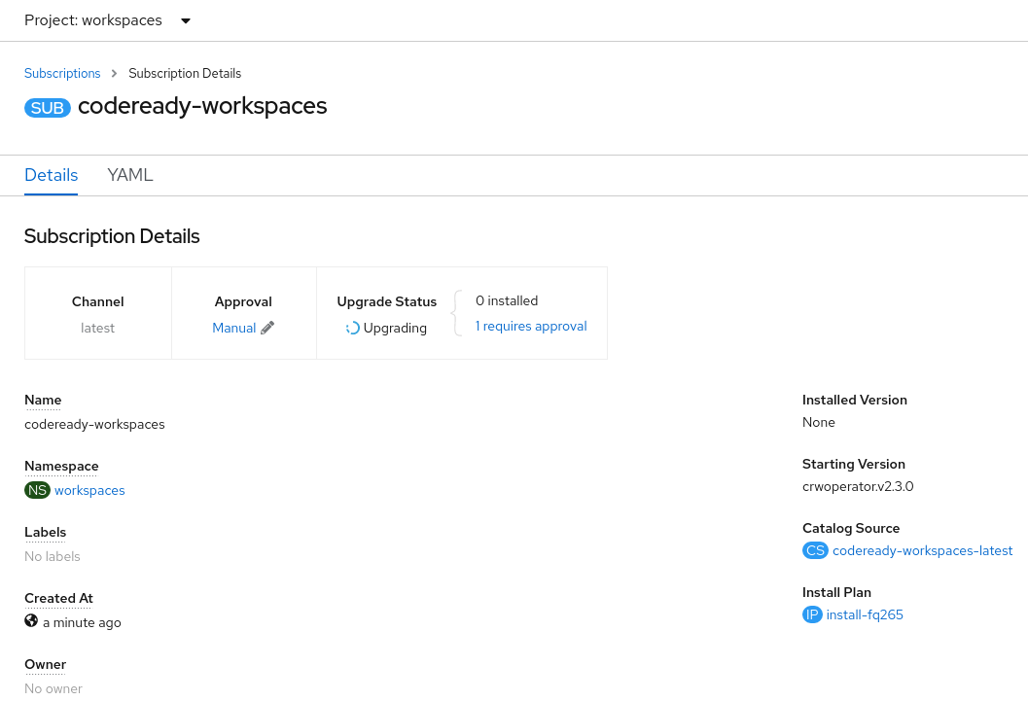Screen dimensions: 1028x701
Task: Click the Name field label
Action: coord(43,400)
